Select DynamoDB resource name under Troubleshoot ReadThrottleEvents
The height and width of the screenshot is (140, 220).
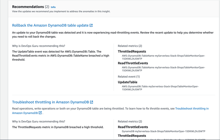coord(163,131)
